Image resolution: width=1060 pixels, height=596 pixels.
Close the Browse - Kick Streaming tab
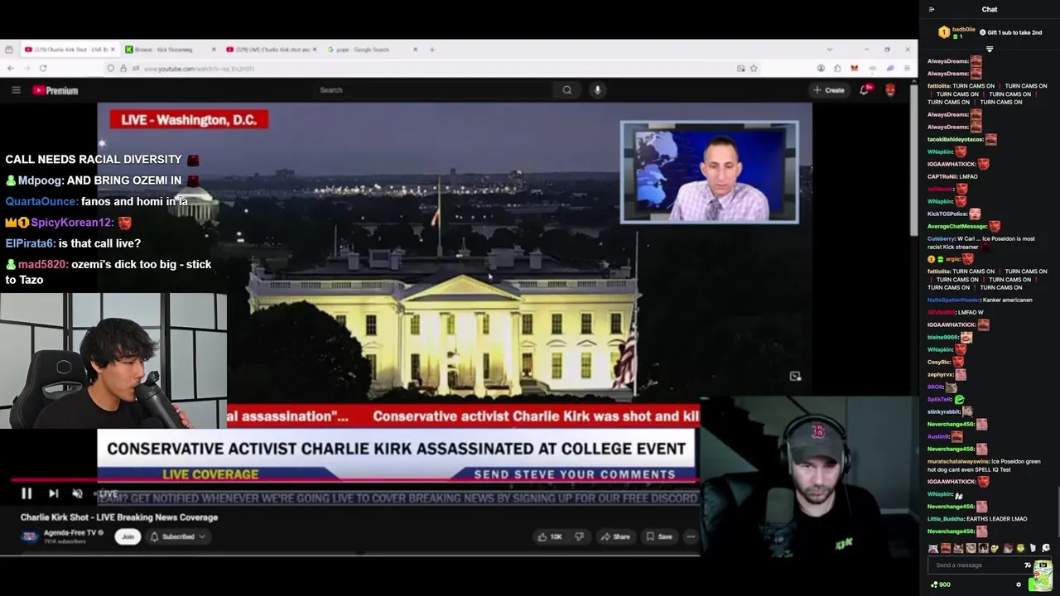pos(214,50)
